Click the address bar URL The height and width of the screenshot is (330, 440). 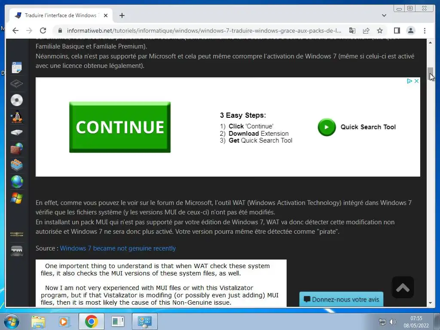(204, 31)
